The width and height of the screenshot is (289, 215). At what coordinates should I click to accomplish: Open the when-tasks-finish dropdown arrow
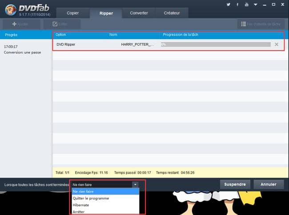click(135, 184)
